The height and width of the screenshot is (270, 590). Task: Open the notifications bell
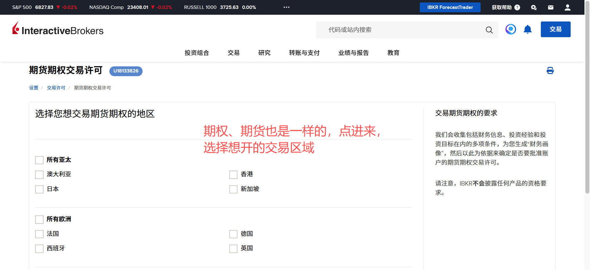click(527, 29)
